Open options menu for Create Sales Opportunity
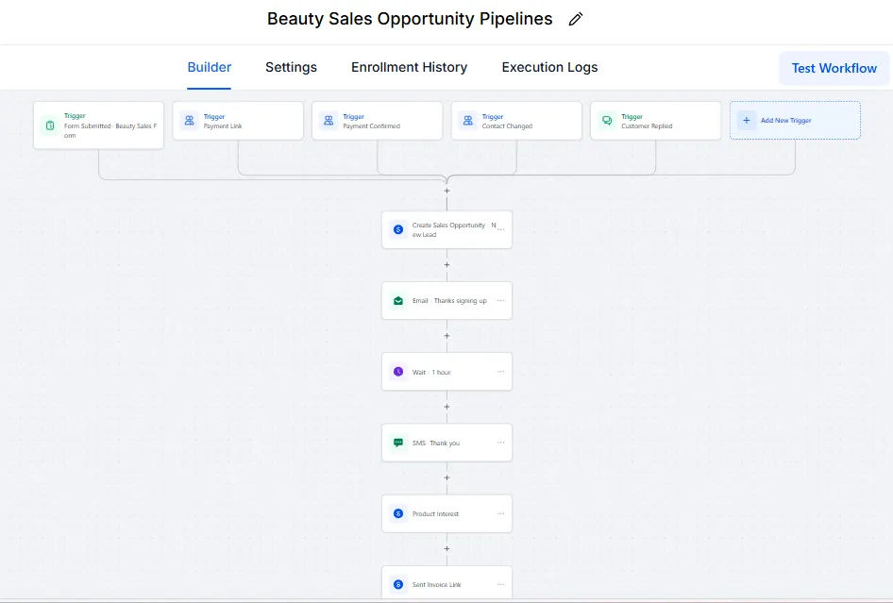Screen dimensions: 893x603 coord(500,229)
